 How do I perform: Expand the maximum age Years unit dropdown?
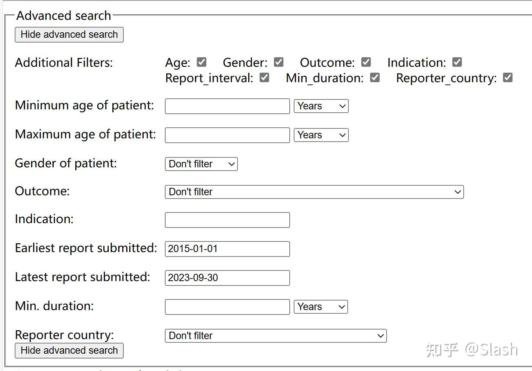click(321, 135)
